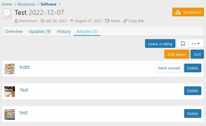Viewport: 206px width, 126px height.
Task: Open the History tab
Action: (x=64, y=32)
